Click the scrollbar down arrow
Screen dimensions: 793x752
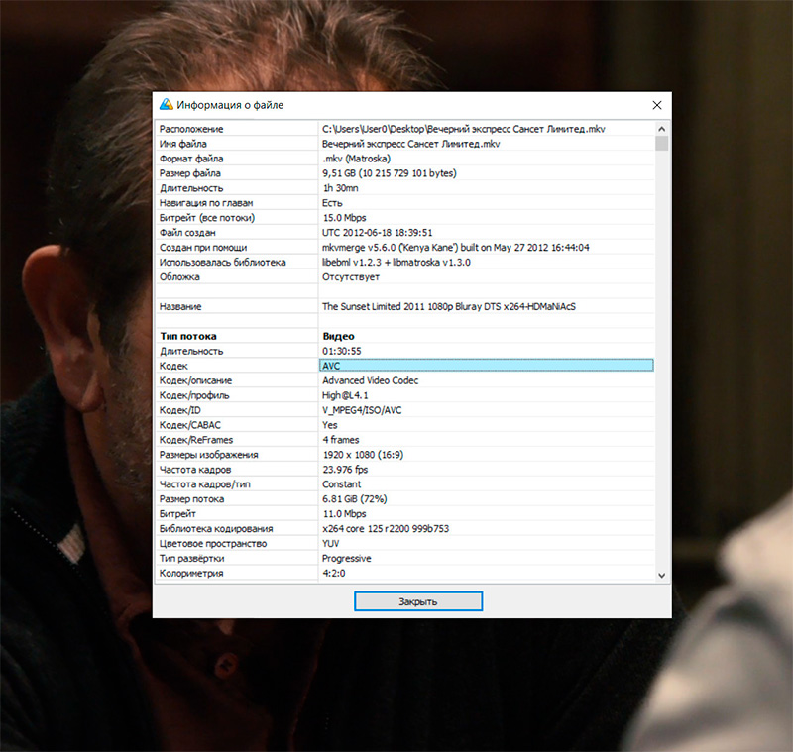pos(661,574)
